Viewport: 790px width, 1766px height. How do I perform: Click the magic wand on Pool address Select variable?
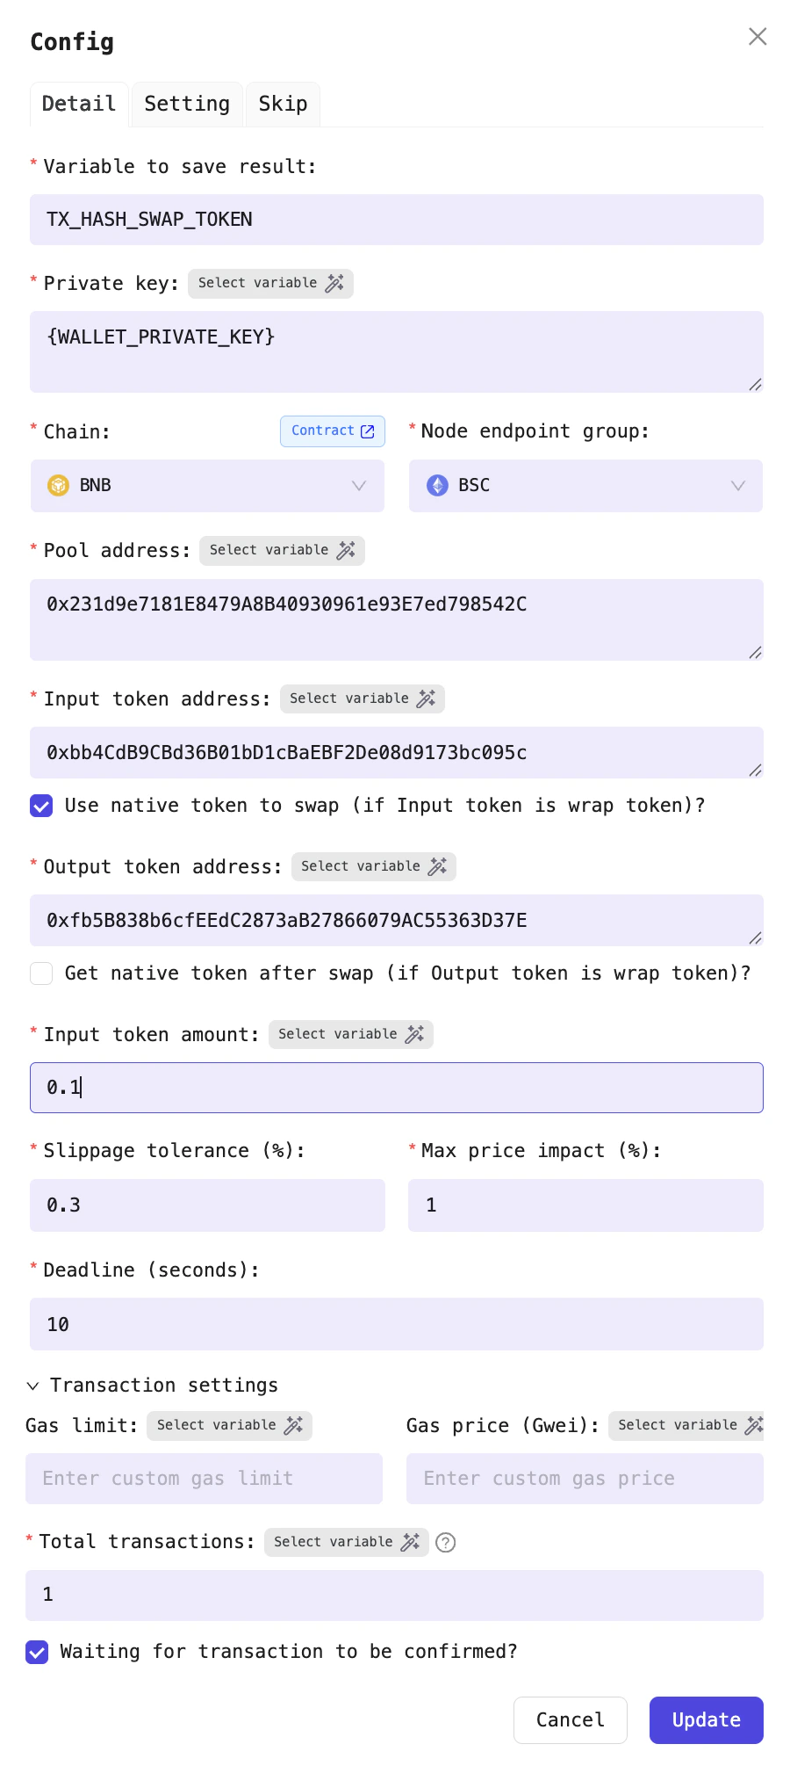click(344, 550)
